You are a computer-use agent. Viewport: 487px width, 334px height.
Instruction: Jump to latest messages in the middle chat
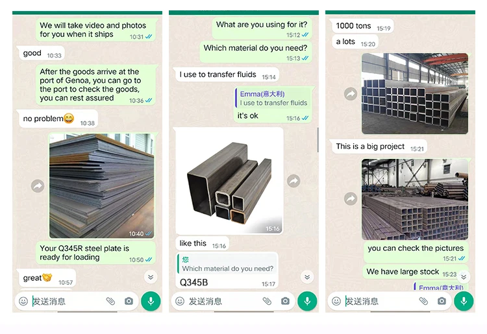click(x=307, y=277)
